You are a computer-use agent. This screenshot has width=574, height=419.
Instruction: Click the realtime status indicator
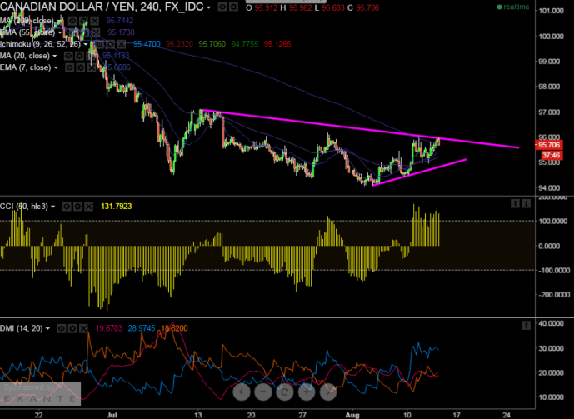[513, 7]
